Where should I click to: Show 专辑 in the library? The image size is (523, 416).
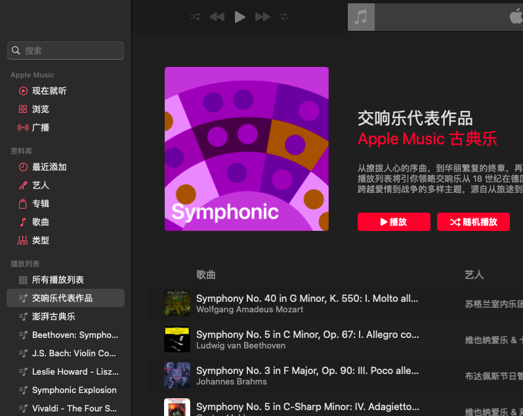[x=66, y=203]
